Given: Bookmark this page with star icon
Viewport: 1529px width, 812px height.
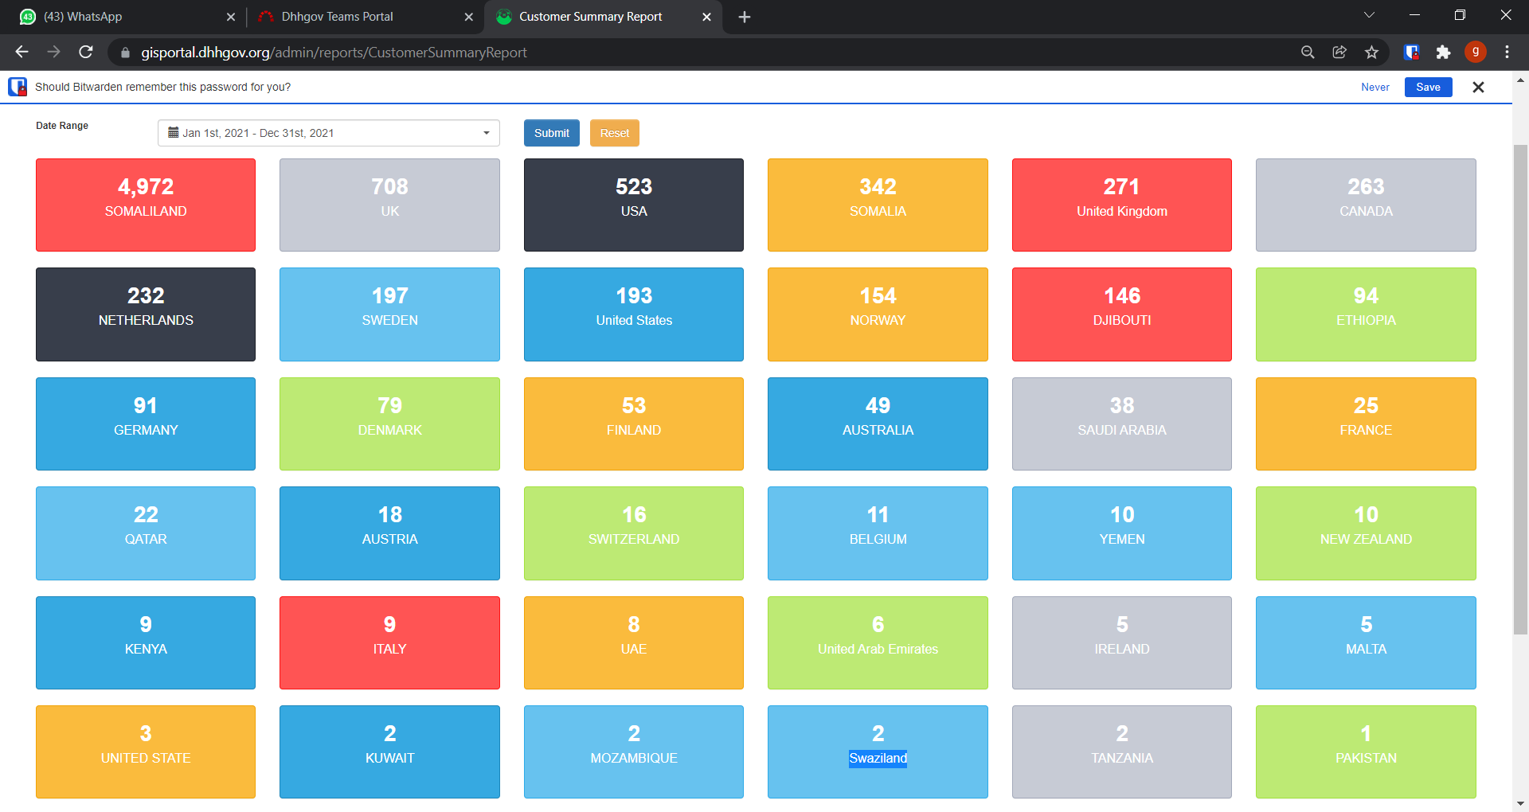Looking at the screenshot, I should (1371, 52).
